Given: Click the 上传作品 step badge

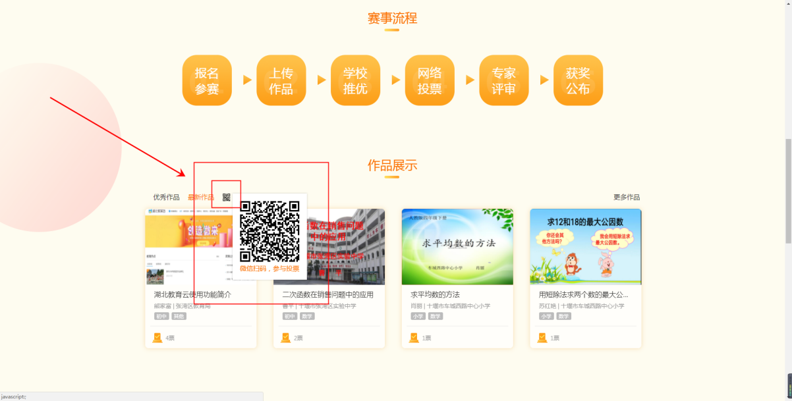Looking at the screenshot, I should coord(281,80).
